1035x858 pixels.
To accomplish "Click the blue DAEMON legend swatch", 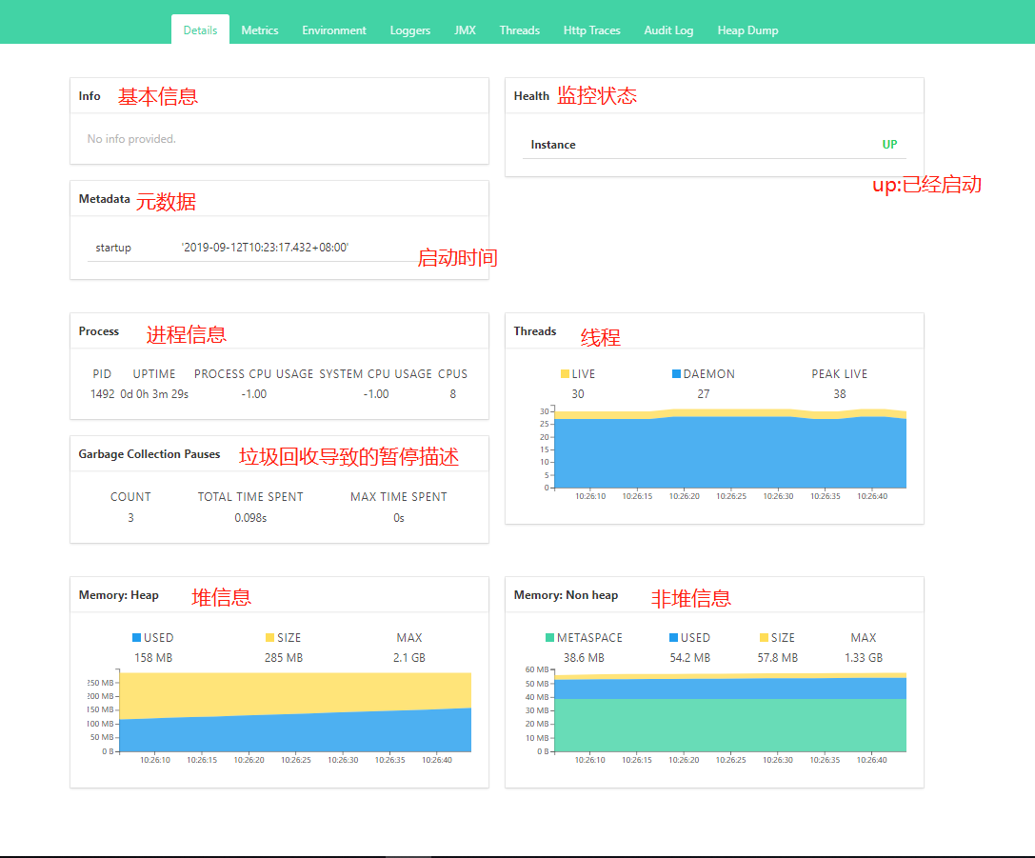I will (676, 374).
